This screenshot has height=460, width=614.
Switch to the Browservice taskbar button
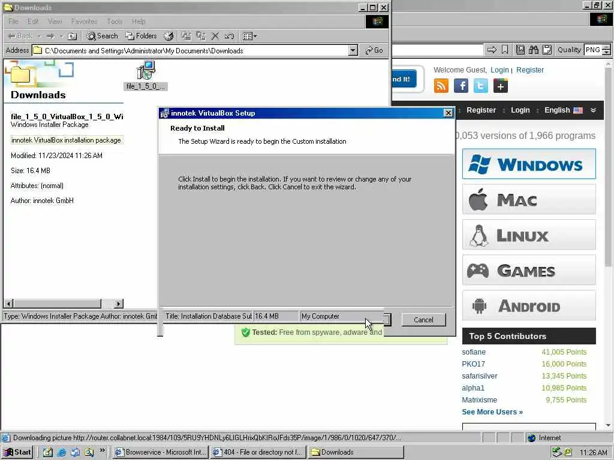pos(161,452)
